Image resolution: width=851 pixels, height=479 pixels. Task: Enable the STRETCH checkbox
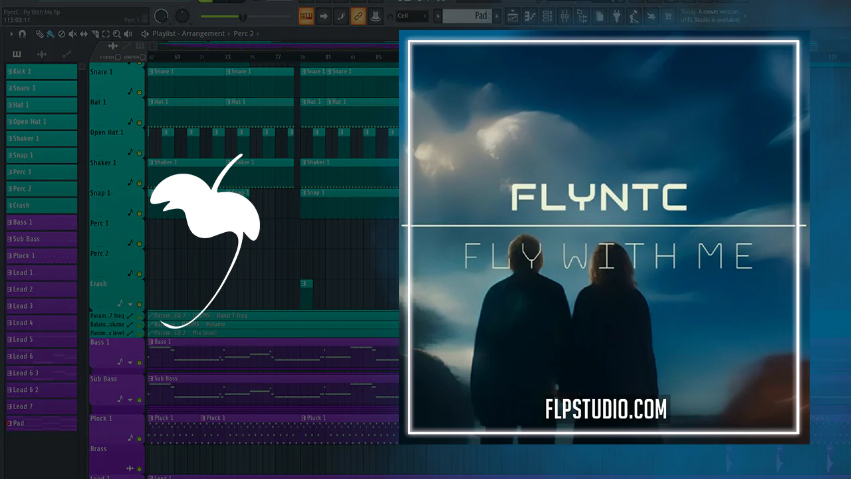[x=143, y=57]
